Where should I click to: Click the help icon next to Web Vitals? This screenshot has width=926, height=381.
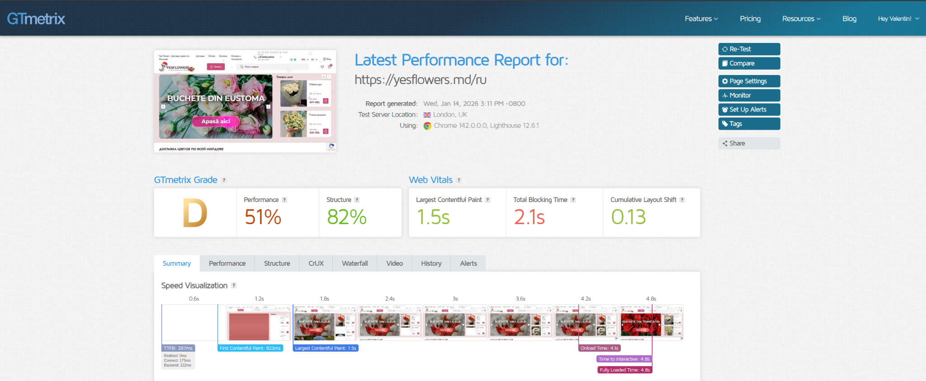click(459, 180)
